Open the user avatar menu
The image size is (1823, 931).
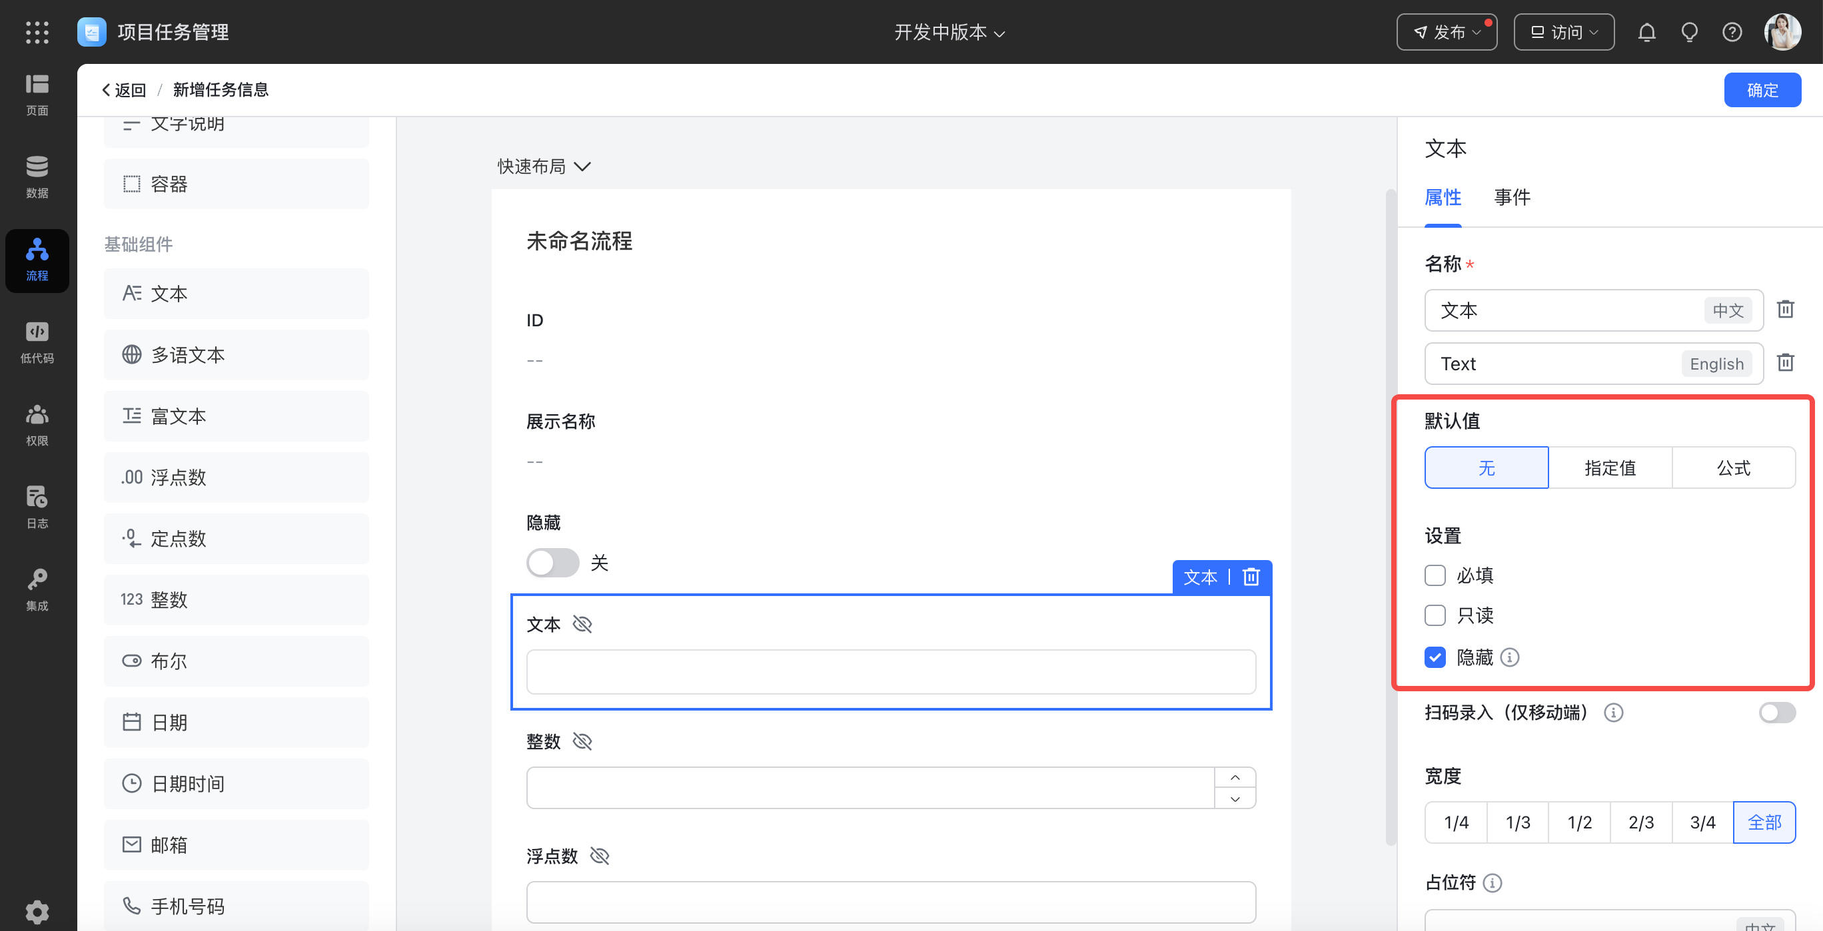(x=1782, y=33)
